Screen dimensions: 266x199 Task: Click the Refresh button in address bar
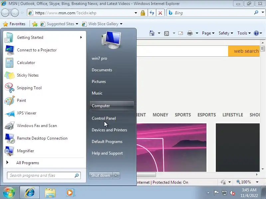tap(152, 13)
